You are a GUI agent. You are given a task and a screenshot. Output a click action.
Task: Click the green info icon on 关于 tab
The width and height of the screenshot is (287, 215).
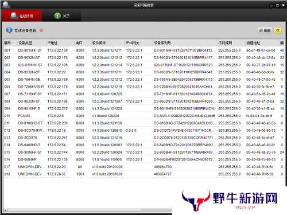click(x=57, y=16)
